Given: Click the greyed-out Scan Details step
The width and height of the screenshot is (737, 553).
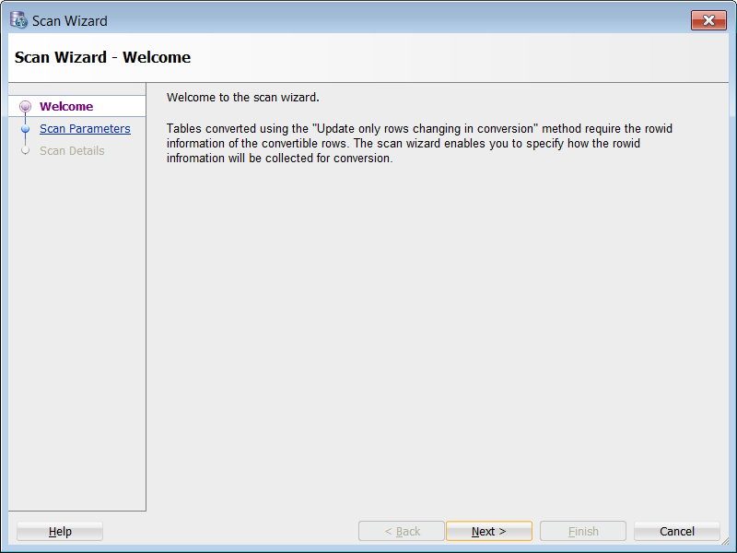Looking at the screenshot, I should point(72,151).
